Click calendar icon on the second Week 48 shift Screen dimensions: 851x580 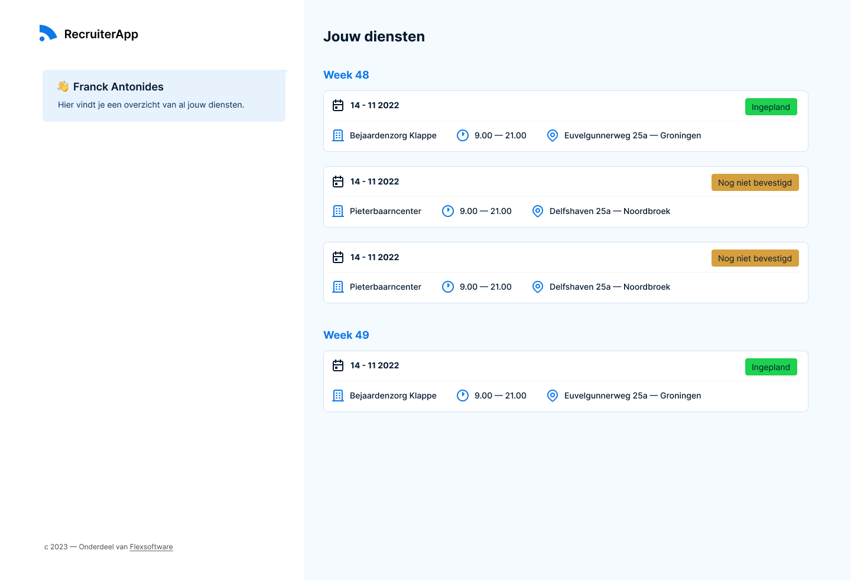pos(338,182)
